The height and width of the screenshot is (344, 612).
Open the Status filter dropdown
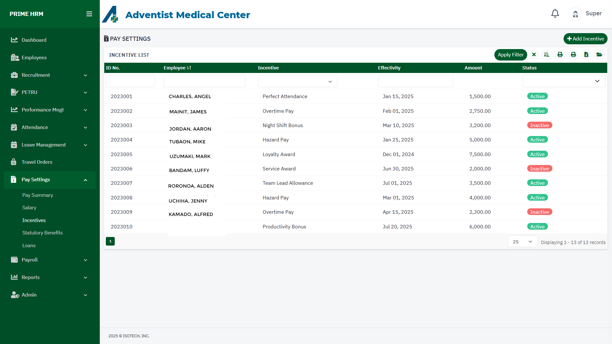[x=564, y=81]
